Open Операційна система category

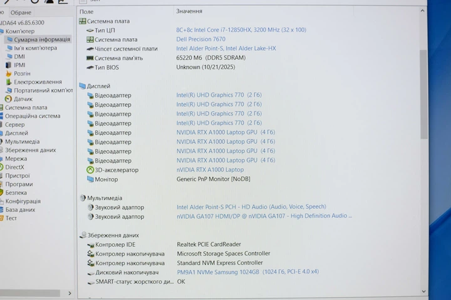pyautogui.click(x=33, y=116)
